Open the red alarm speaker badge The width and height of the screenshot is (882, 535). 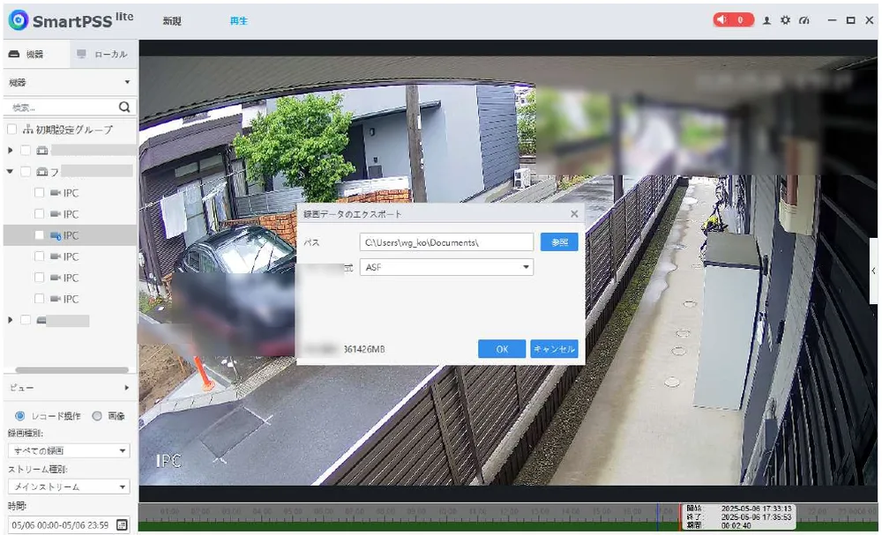[x=733, y=20]
